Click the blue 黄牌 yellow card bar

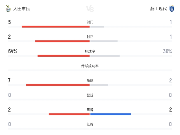coord(111,114)
